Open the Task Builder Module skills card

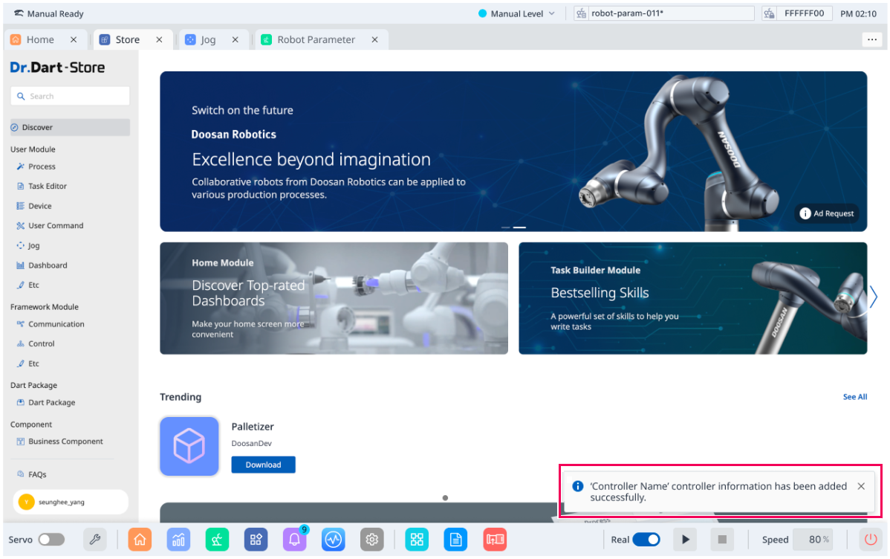[x=693, y=298]
